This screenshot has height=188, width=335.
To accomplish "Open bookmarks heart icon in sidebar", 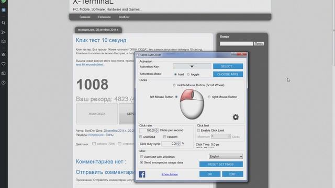I will point(4,64).
